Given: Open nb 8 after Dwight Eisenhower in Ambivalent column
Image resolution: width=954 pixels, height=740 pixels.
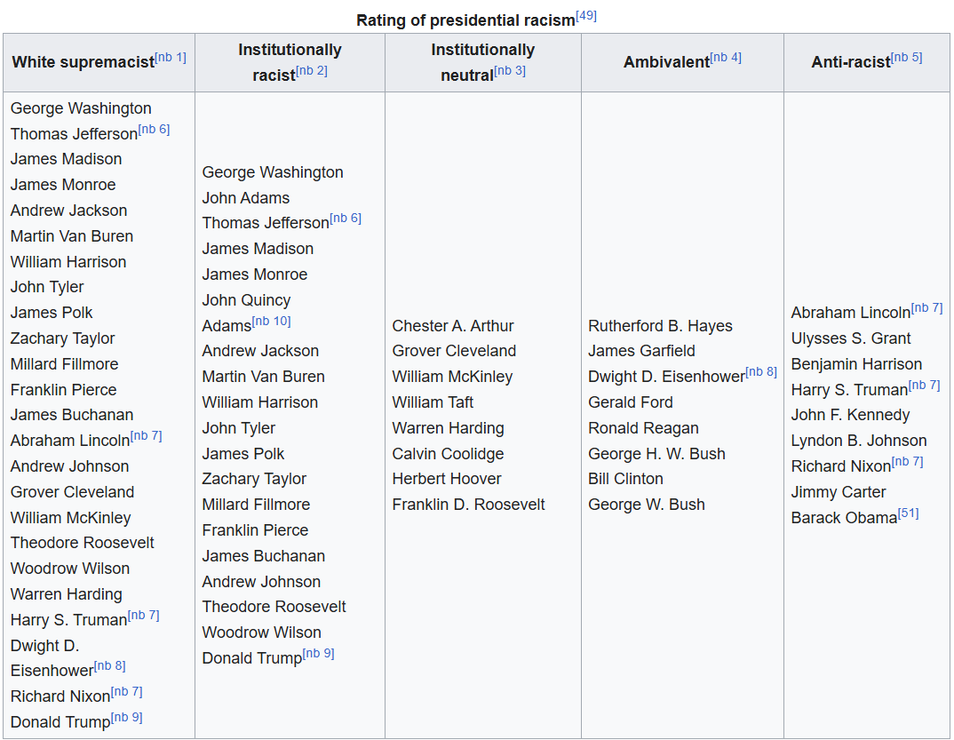Looking at the screenshot, I should pyautogui.click(x=761, y=372).
